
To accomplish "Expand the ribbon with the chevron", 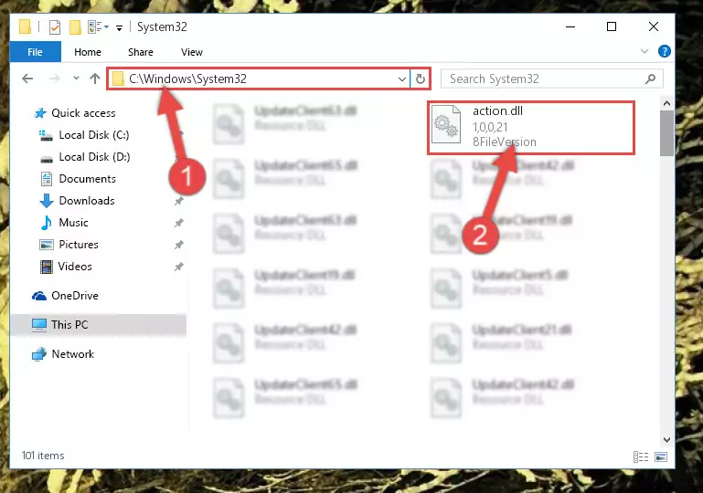I will (x=644, y=51).
